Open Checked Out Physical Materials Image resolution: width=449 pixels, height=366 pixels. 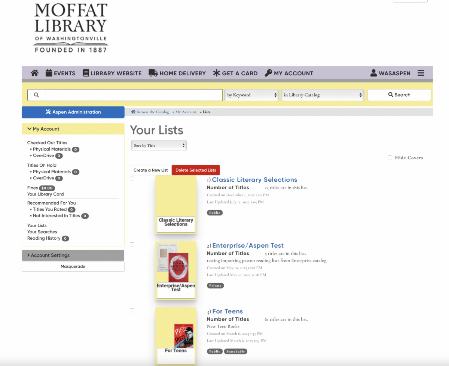coord(52,149)
